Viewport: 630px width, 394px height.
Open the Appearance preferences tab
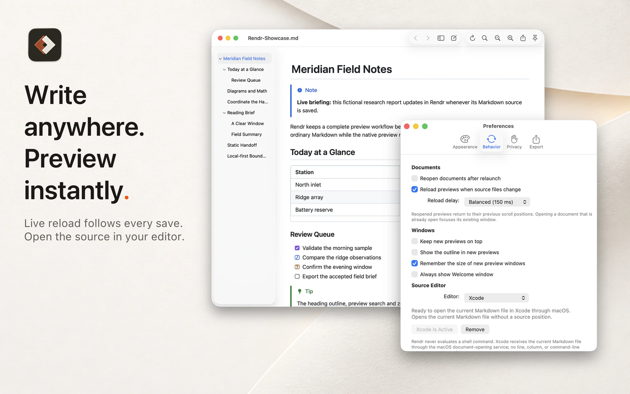[465, 142]
